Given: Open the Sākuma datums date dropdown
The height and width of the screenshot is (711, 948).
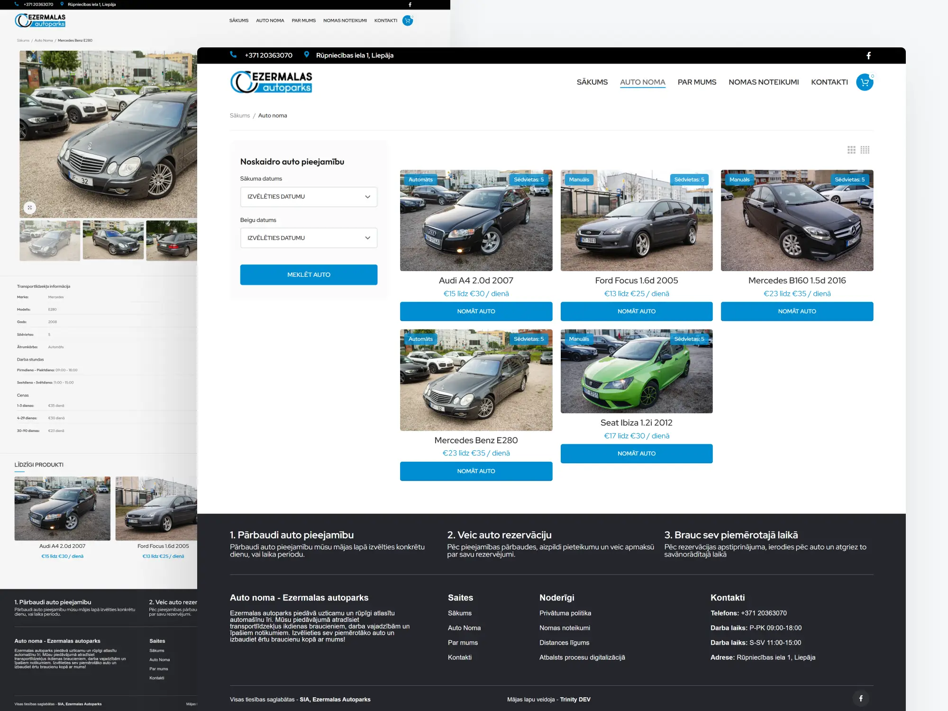Looking at the screenshot, I should pyautogui.click(x=309, y=196).
